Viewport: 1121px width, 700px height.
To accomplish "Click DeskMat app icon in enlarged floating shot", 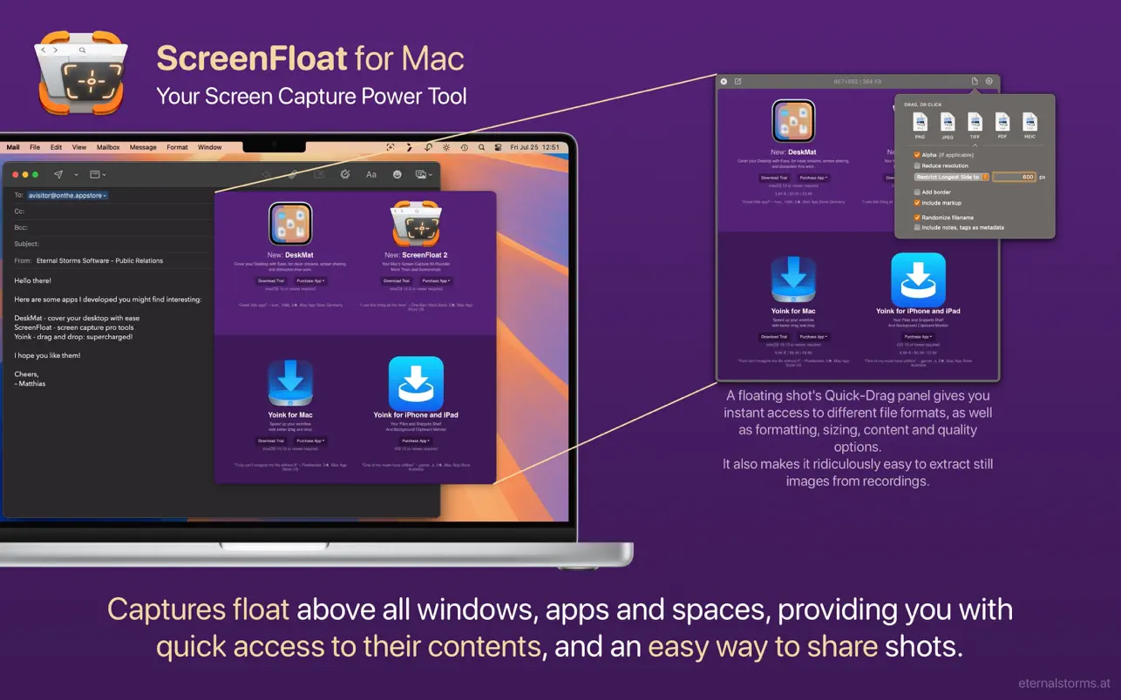I will [x=793, y=121].
